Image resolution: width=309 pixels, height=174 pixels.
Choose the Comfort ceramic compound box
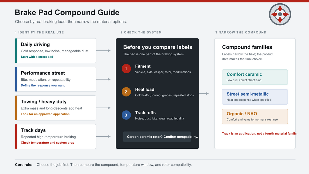(x=255, y=77)
